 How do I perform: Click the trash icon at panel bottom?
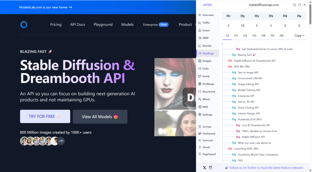(210, 168)
